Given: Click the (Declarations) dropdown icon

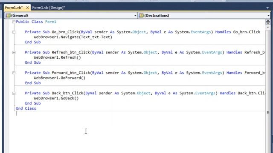Looking at the screenshot, I should pos(141,15).
